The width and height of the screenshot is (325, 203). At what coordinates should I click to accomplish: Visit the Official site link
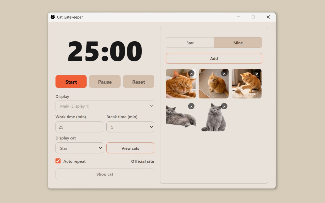click(143, 161)
